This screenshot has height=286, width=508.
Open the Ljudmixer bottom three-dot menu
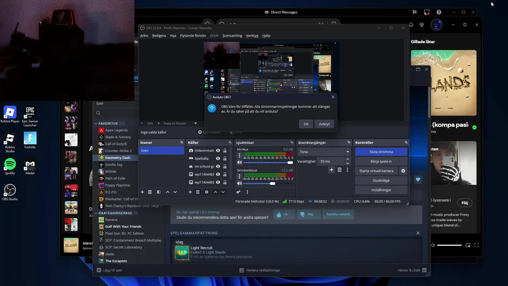pos(247,192)
